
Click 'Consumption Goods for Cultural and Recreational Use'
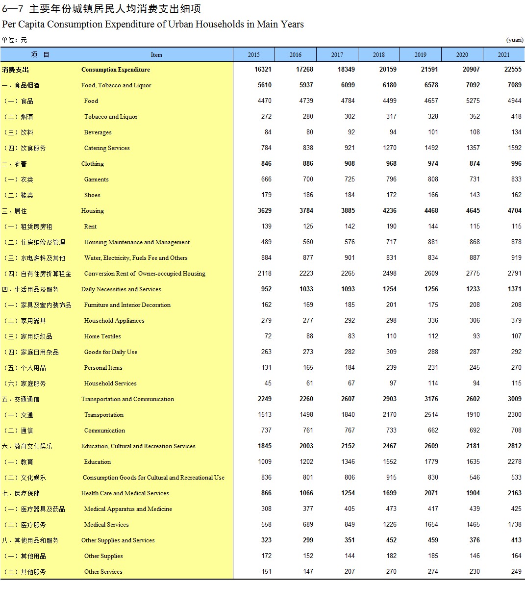[x=153, y=478]
